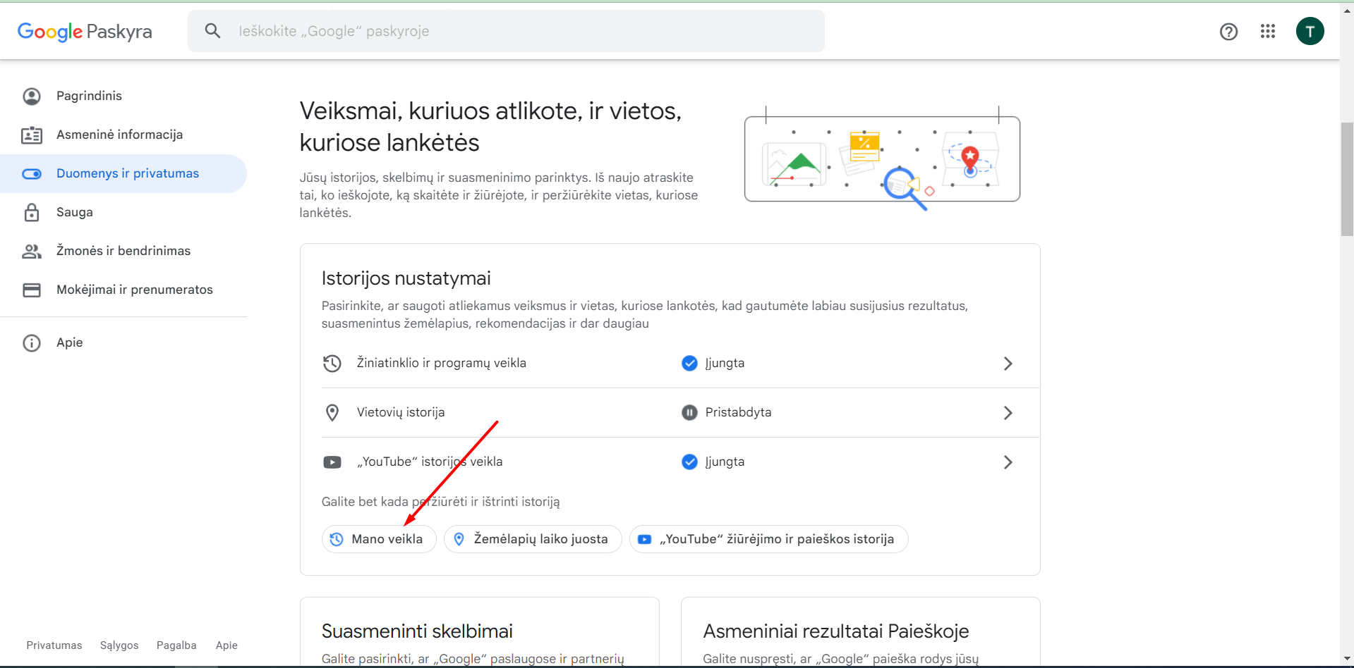The height and width of the screenshot is (668, 1354).
Task: Expand Vietovių istorija chevron
Action: 1008,413
